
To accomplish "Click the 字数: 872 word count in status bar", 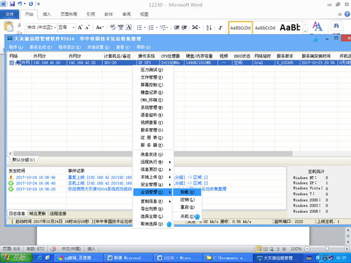I will coord(35,248).
